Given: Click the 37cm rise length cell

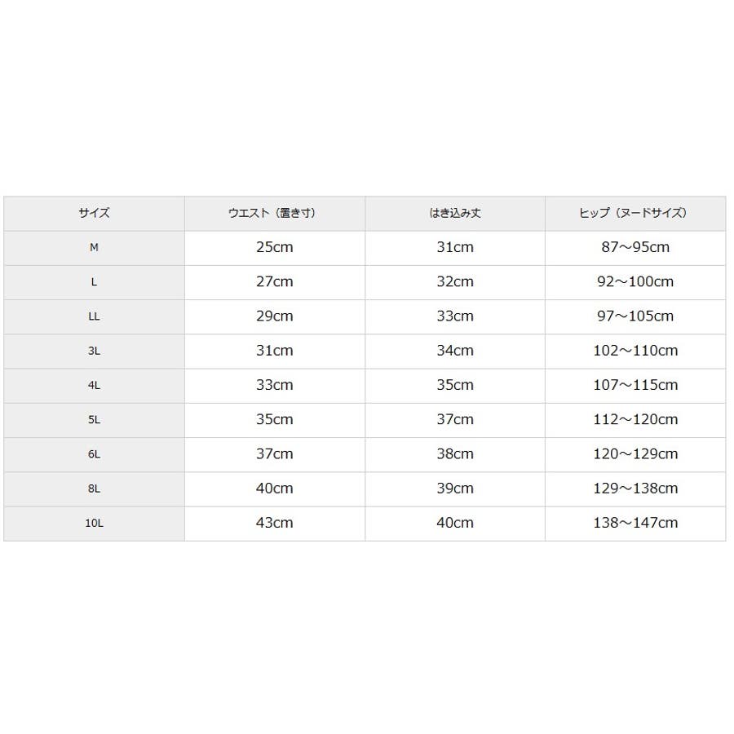Looking at the screenshot, I should [455, 420].
